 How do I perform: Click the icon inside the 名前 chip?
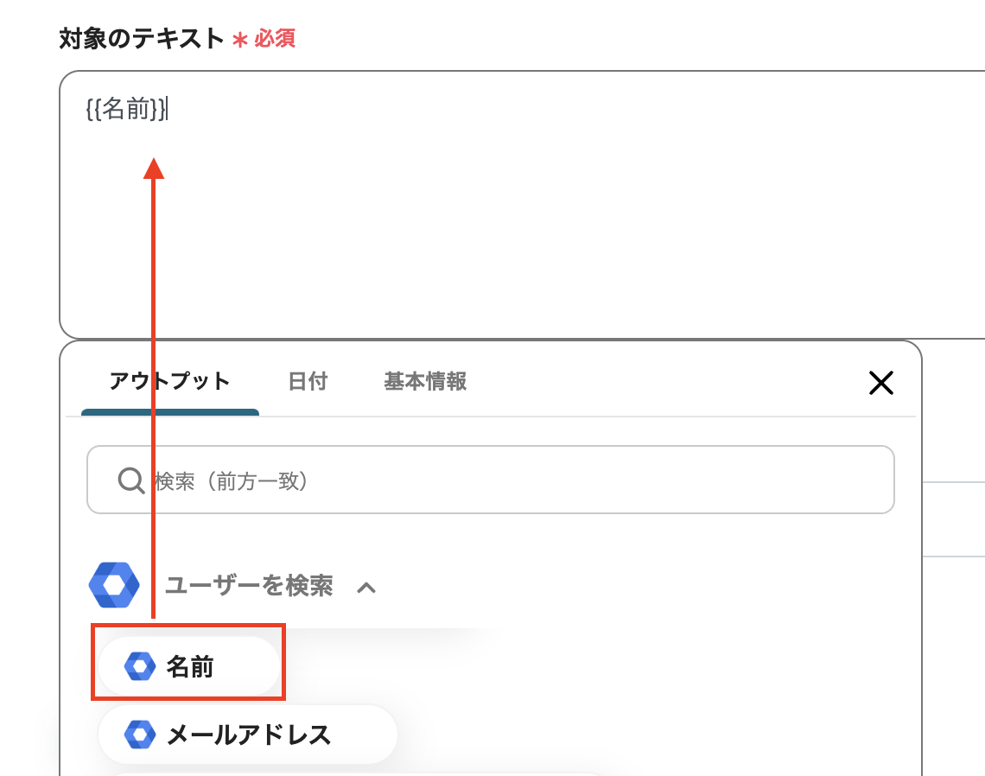(139, 667)
